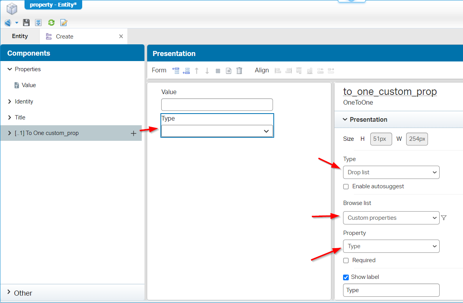Check the Required checkbox
The width and height of the screenshot is (463, 303).
[x=346, y=261]
